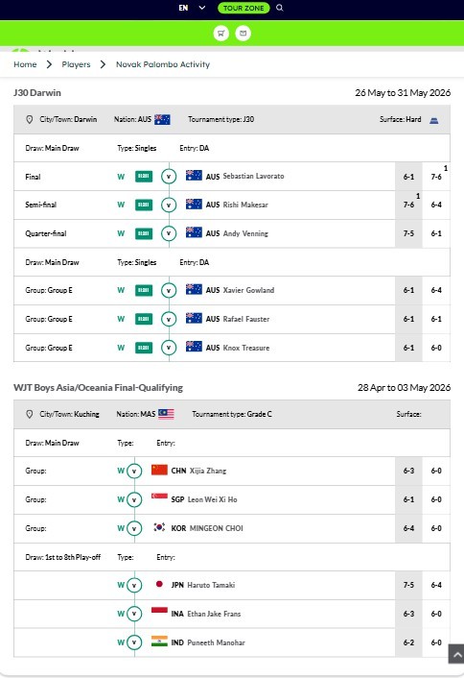
Task: Go to Players breadcrumb
Action: click(76, 64)
